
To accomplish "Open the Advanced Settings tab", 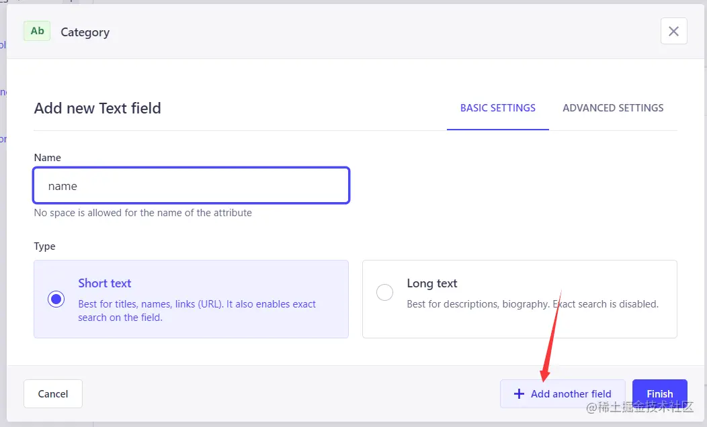I will click(613, 108).
